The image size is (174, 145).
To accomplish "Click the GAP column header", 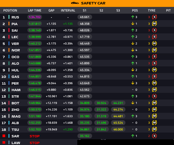I will coord(51,10).
